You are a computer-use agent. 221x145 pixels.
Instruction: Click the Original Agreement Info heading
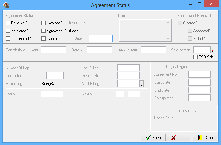[x=184, y=67]
